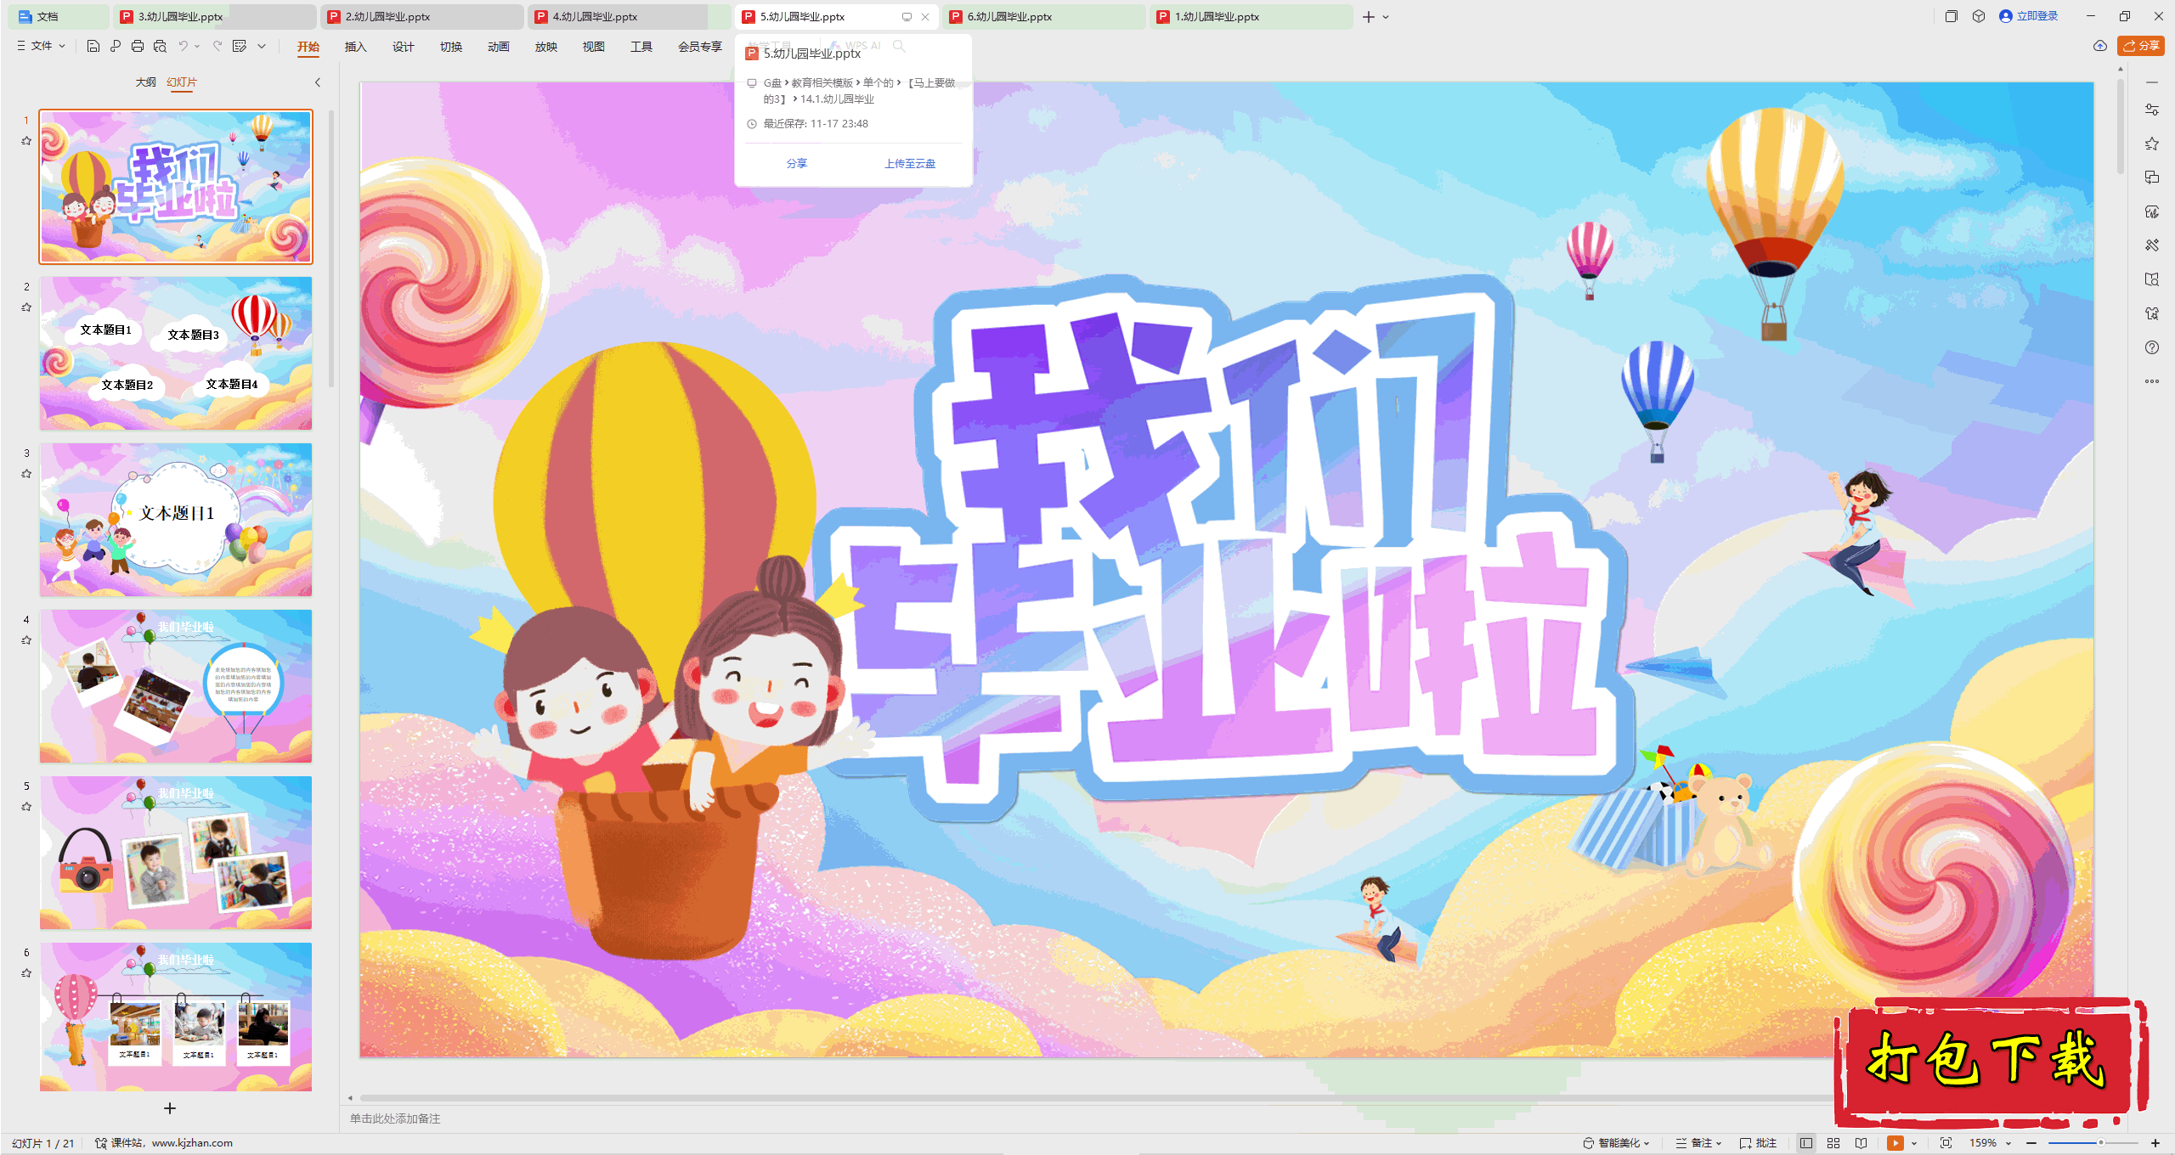The width and height of the screenshot is (2175, 1155).
Task: Click the slide transition icon in right sidebar
Action: tap(2152, 177)
